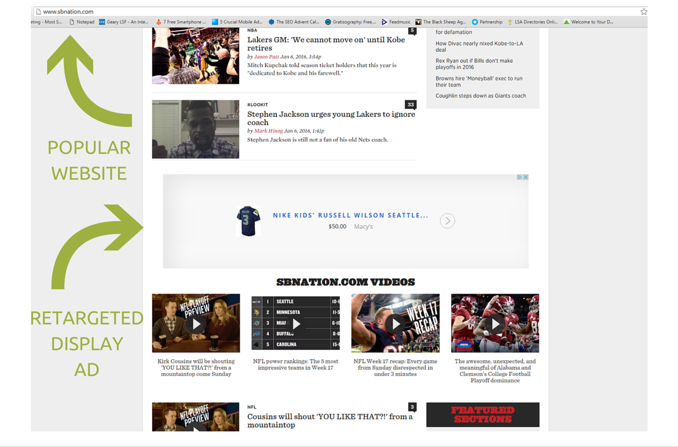Open author Mark Hinog's profile link
This screenshot has width=678, height=447.
pyautogui.click(x=268, y=131)
